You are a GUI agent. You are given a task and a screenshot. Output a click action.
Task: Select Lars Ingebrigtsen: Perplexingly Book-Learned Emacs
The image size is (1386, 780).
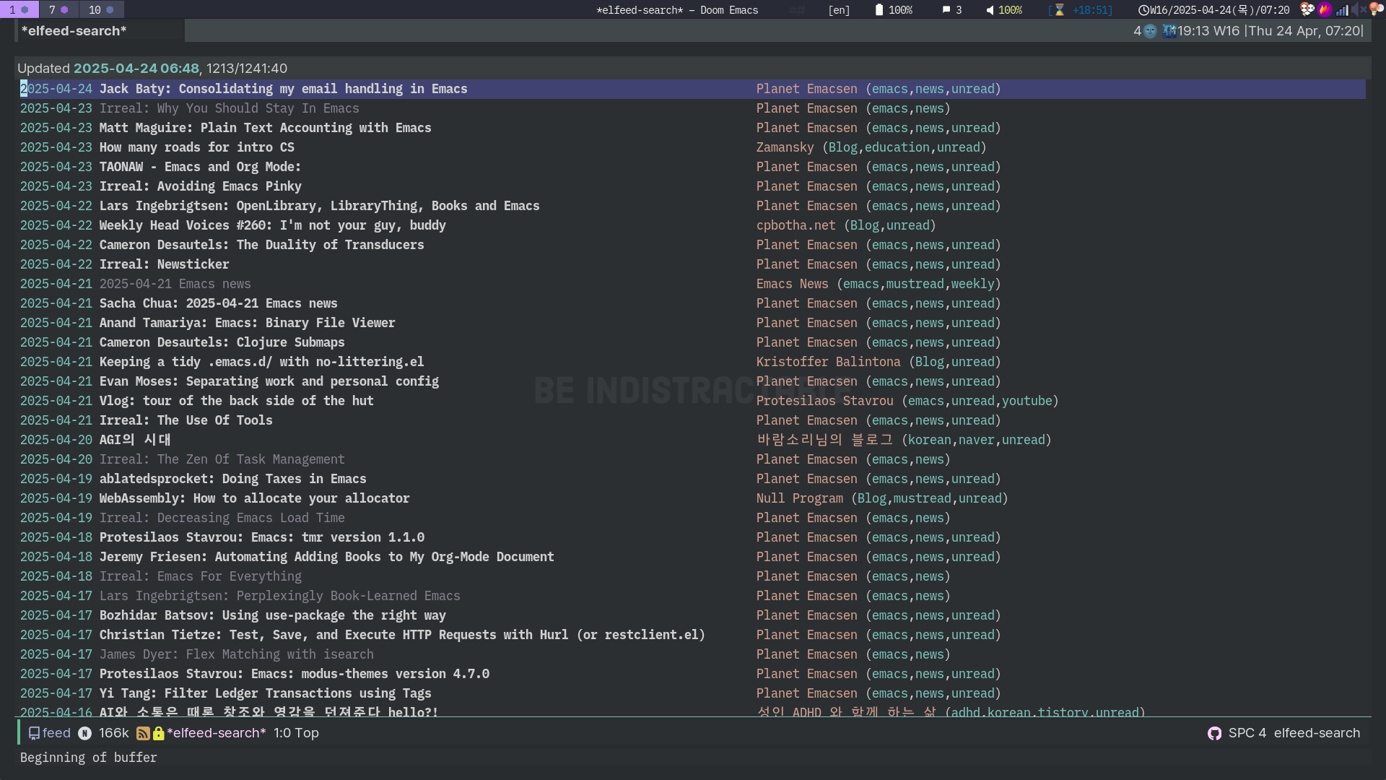coord(279,596)
